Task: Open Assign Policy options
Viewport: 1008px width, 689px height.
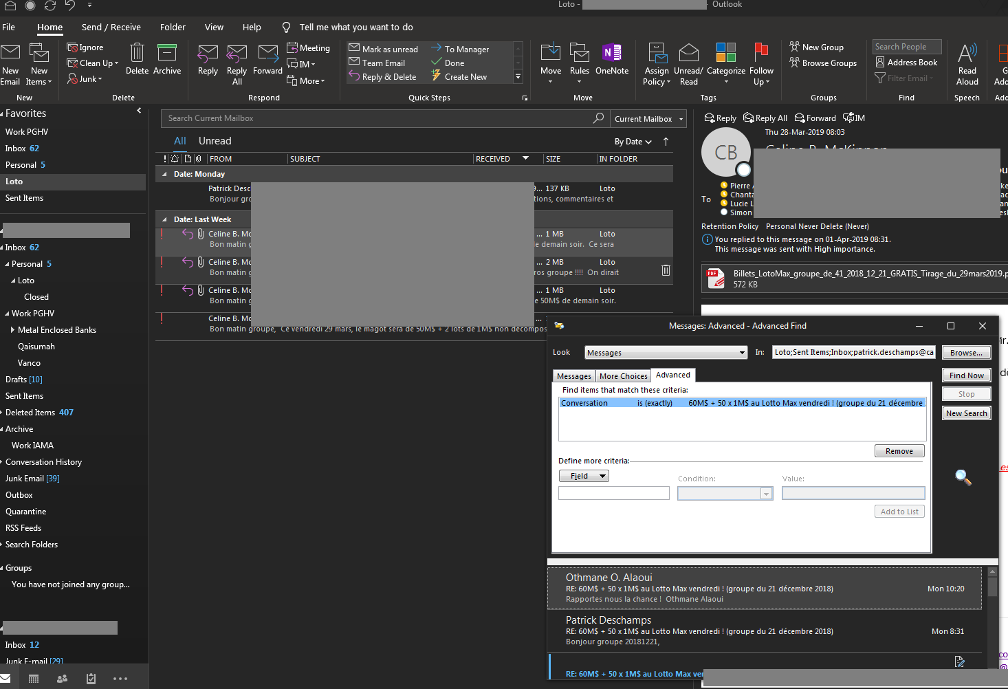Action: pos(657,64)
